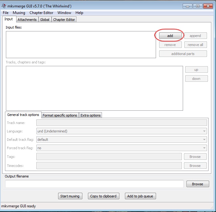Click the Add to job queue button
The image size is (216, 212).
pyautogui.click(x=140, y=196)
